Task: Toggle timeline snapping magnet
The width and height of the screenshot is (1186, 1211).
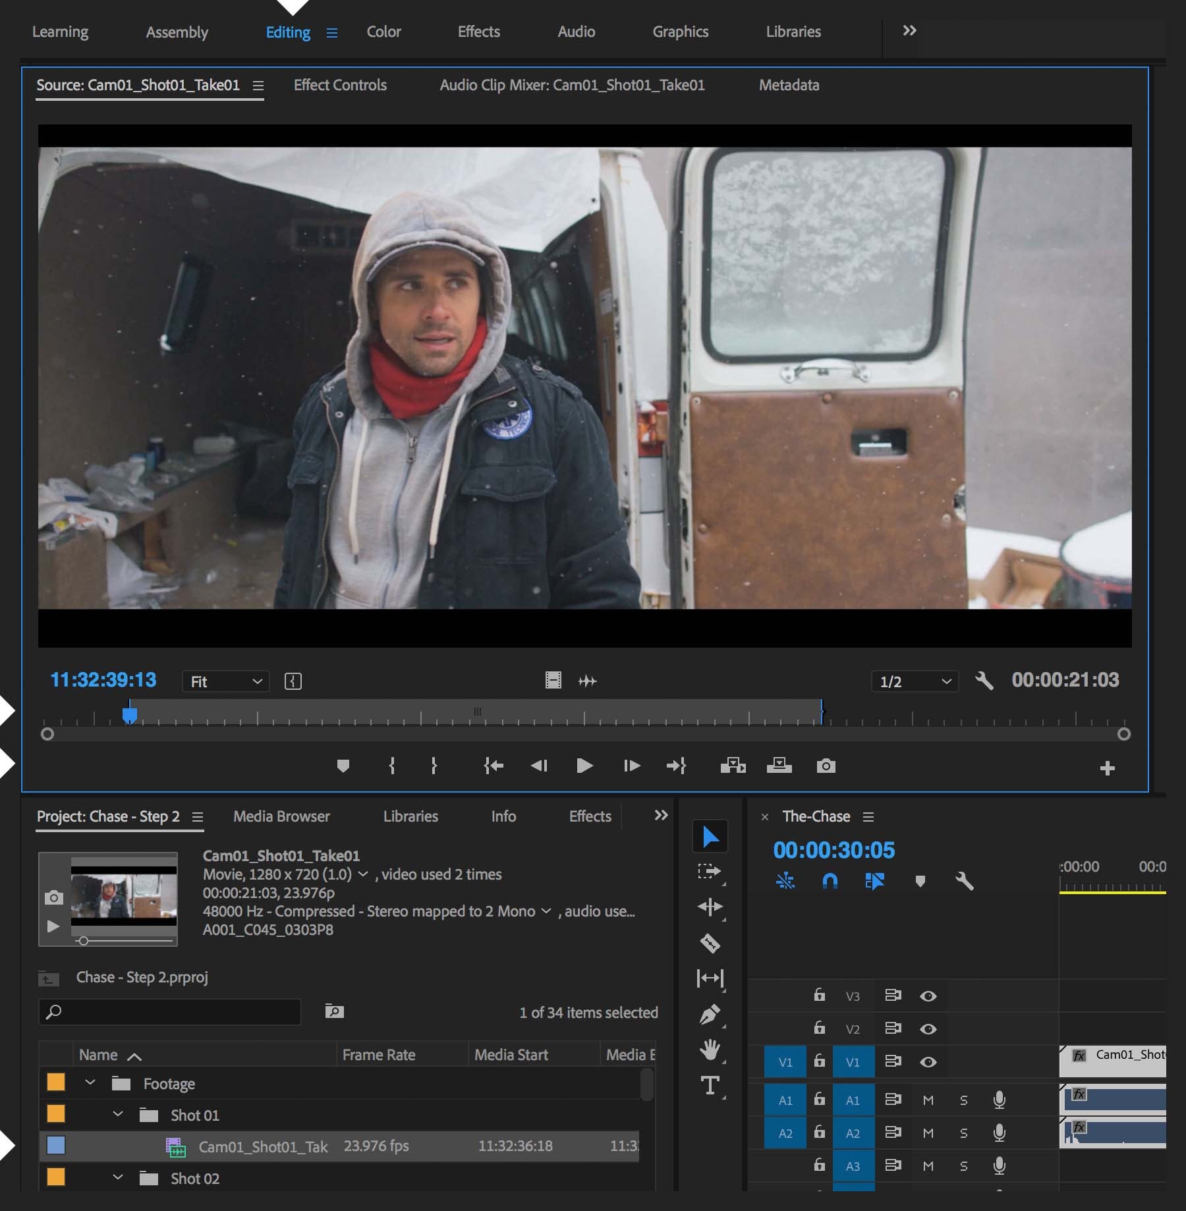Action: pos(830,881)
